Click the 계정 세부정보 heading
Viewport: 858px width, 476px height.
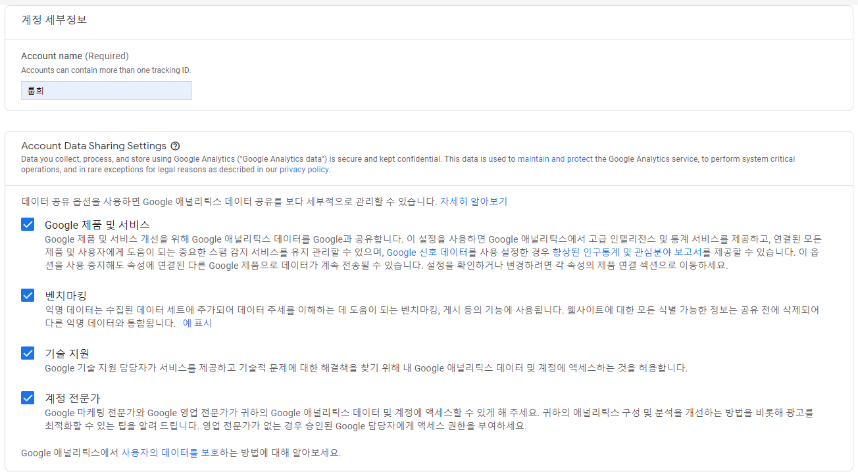click(54, 20)
